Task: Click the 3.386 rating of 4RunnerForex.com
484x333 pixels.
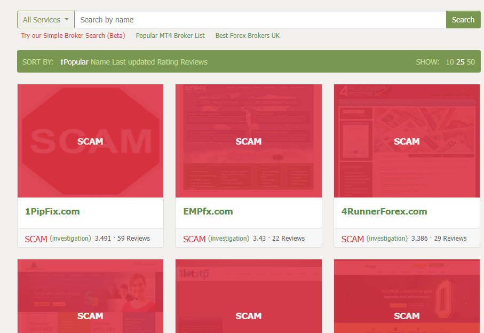Action: [x=419, y=239]
